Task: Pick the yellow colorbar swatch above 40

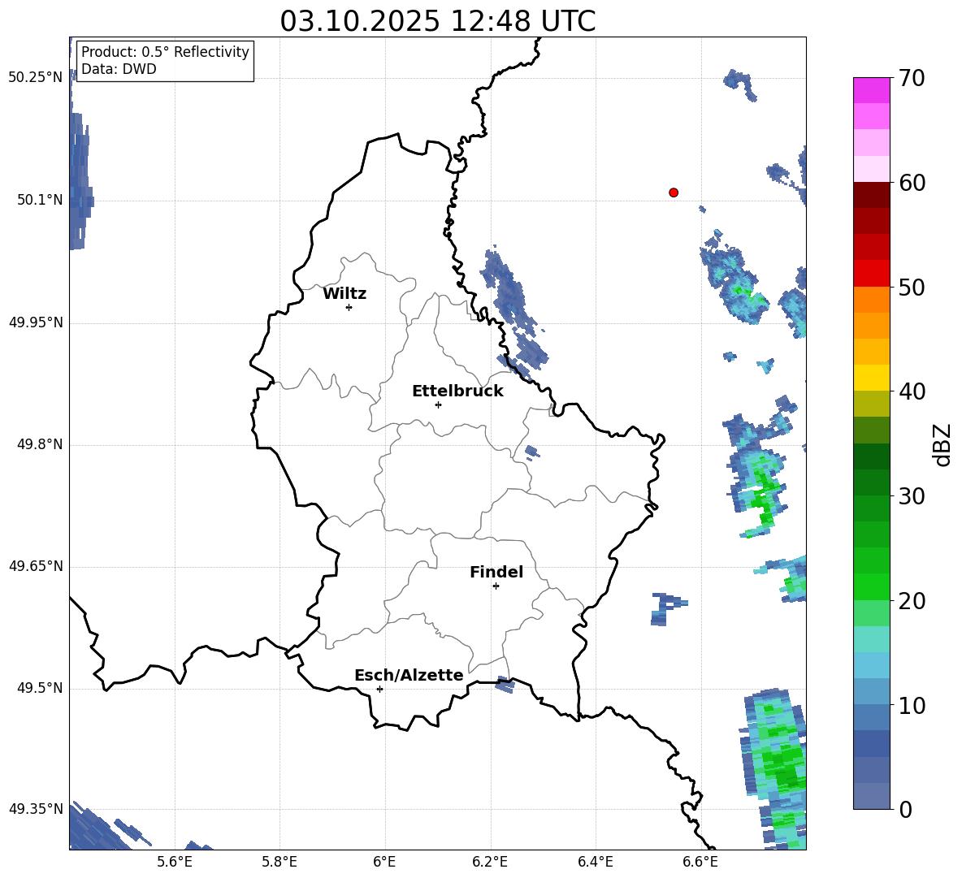Action: [x=871, y=378]
